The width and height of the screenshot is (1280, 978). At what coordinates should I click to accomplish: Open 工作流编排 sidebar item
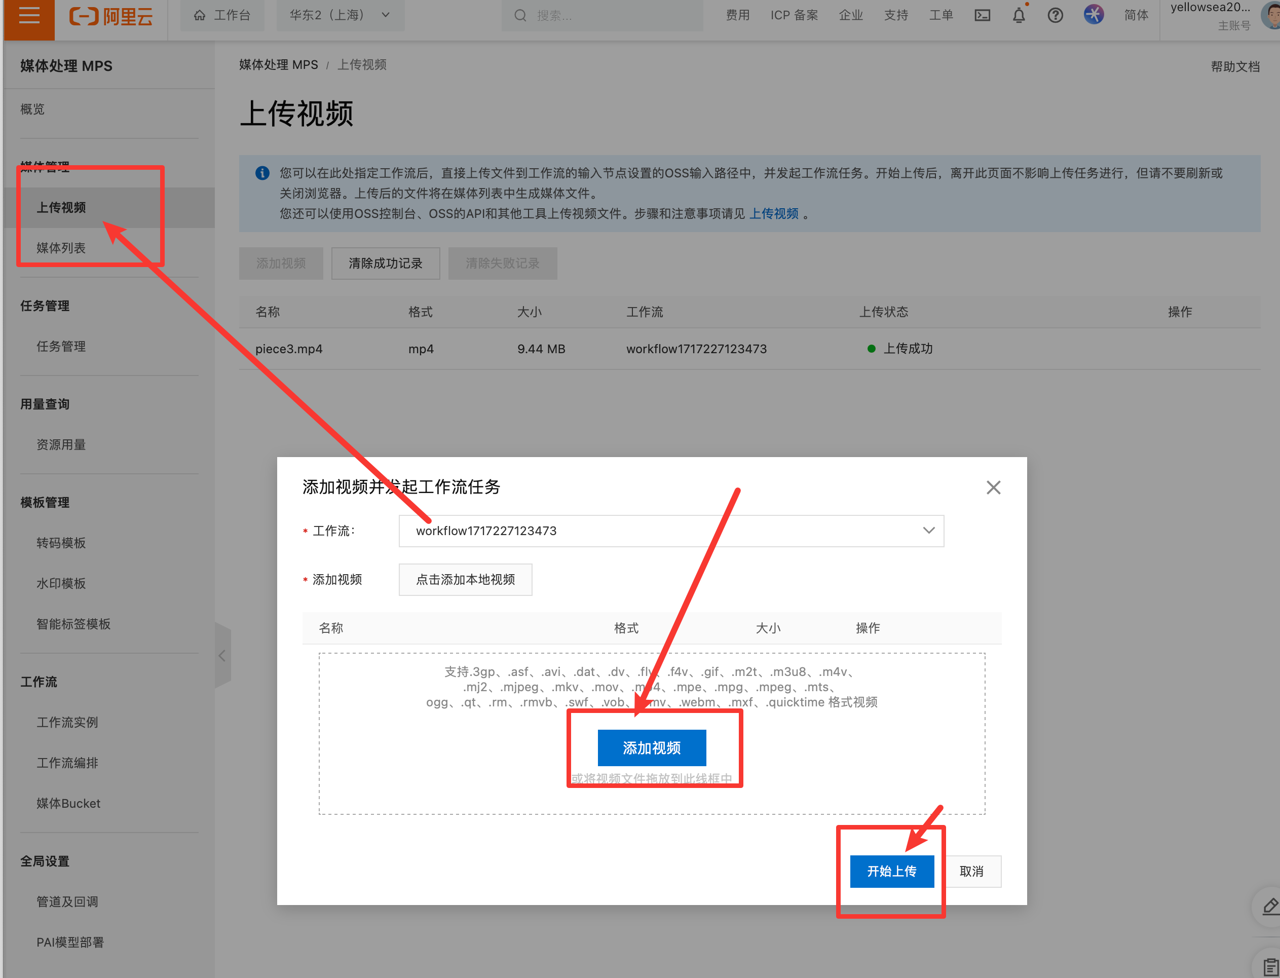tap(67, 763)
